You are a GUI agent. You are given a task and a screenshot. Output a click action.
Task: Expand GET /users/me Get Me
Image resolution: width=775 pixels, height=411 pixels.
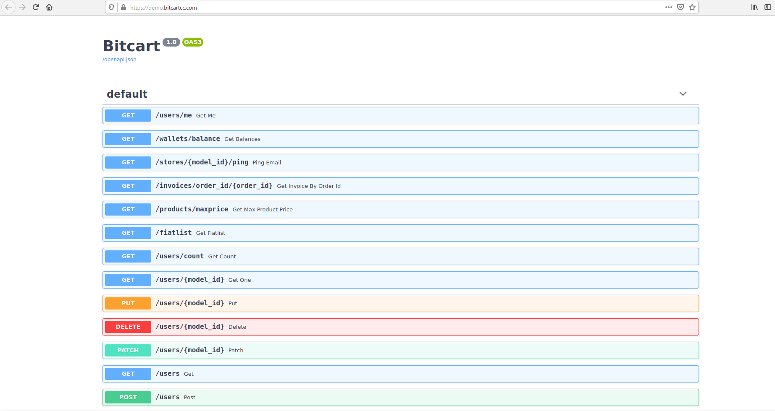(401, 115)
